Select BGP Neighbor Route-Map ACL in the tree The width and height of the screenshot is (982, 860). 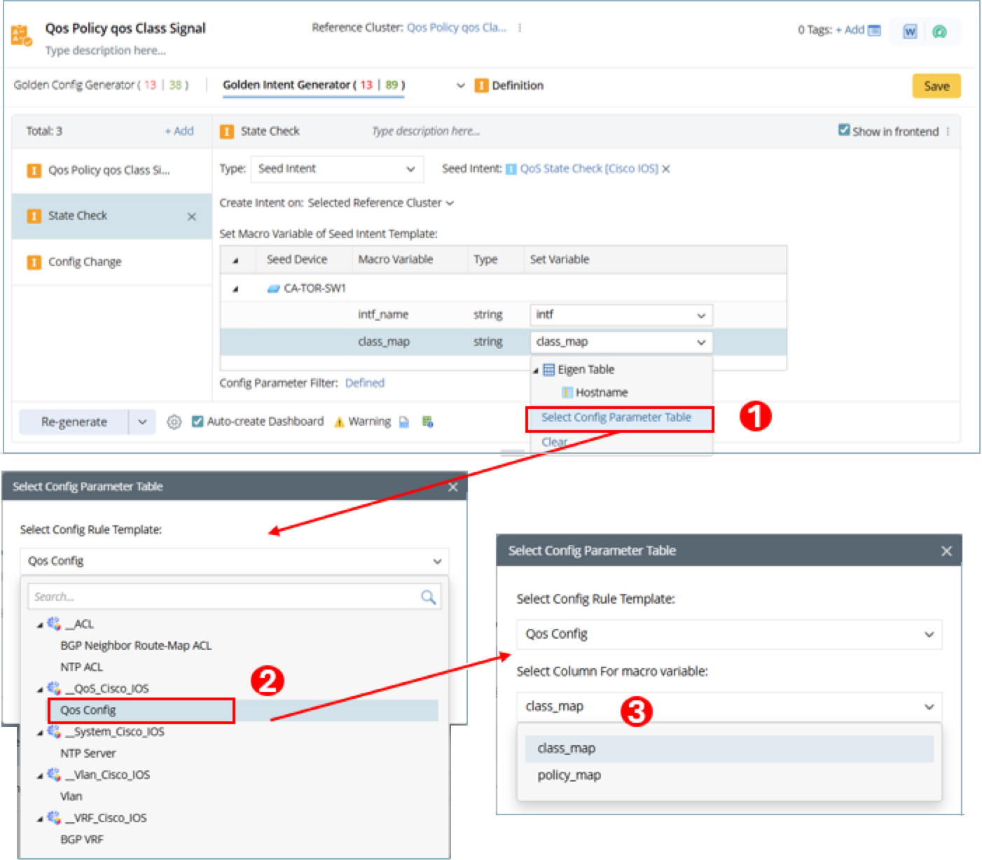[136, 646]
